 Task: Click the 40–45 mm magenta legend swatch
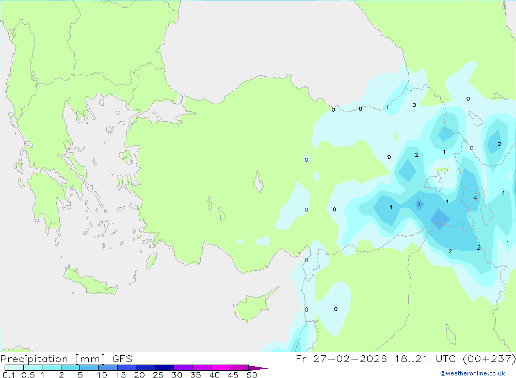tap(220, 368)
